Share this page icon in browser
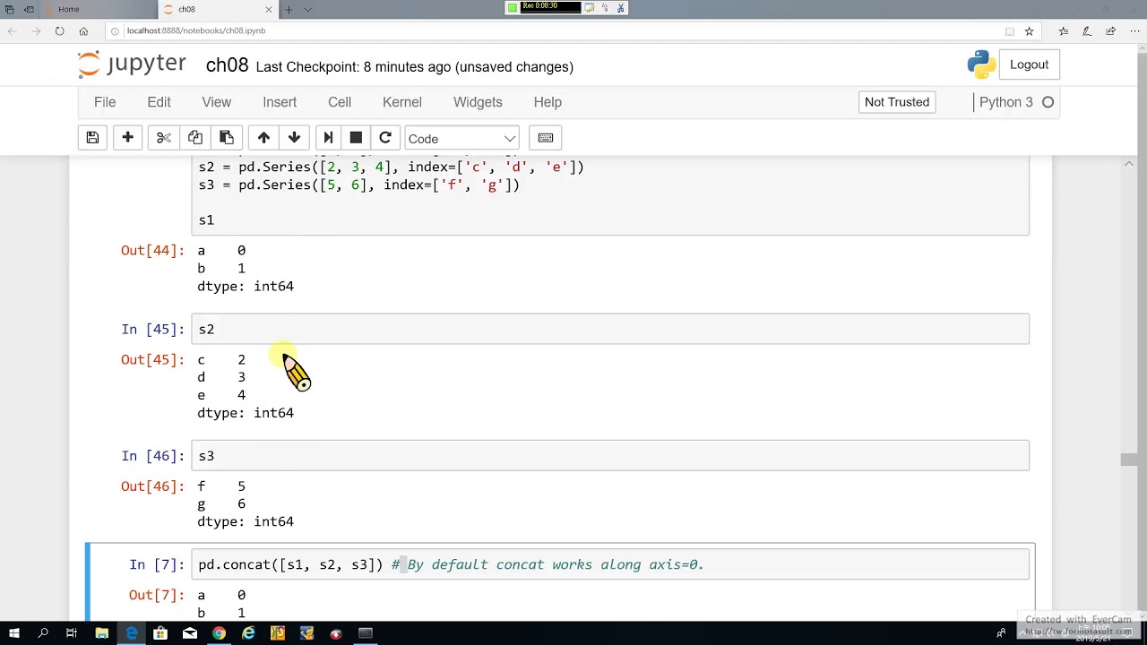Image resolution: width=1147 pixels, height=645 pixels. tap(1111, 30)
